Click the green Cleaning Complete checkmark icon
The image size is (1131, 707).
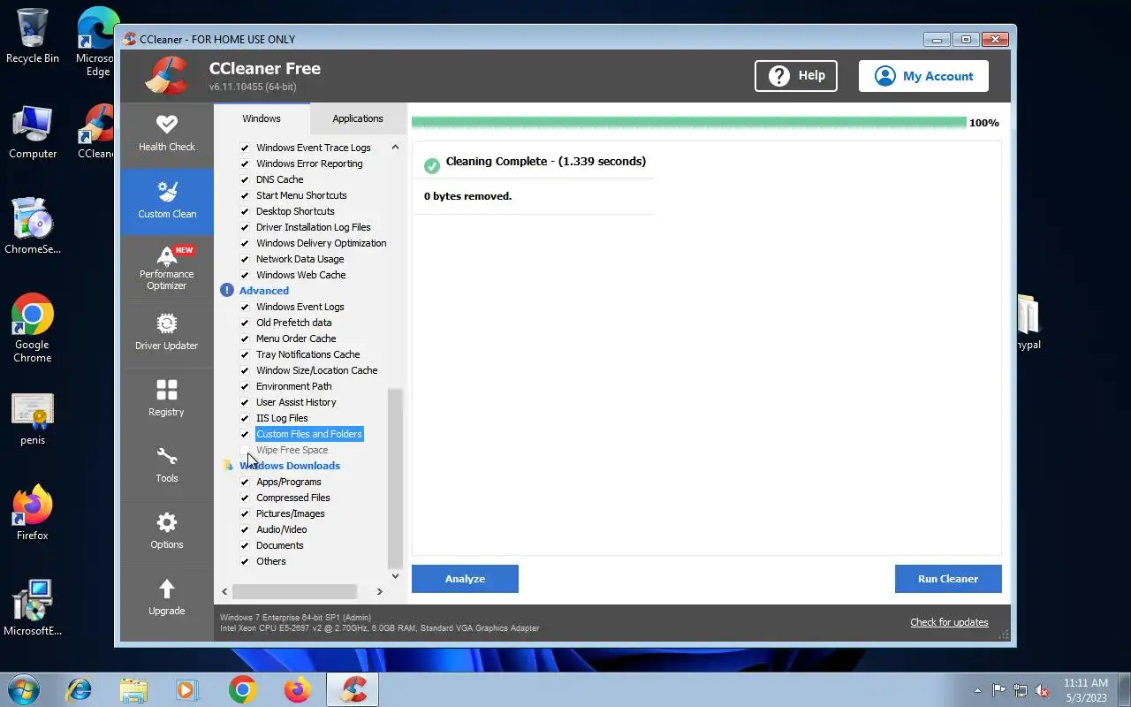tap(432, 165)
